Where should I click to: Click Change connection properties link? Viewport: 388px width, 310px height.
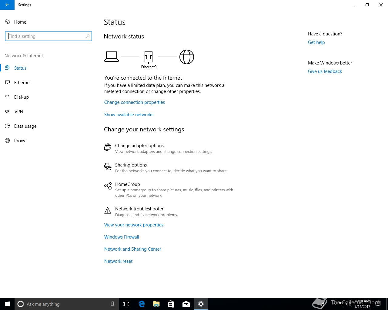pos(135,102)
